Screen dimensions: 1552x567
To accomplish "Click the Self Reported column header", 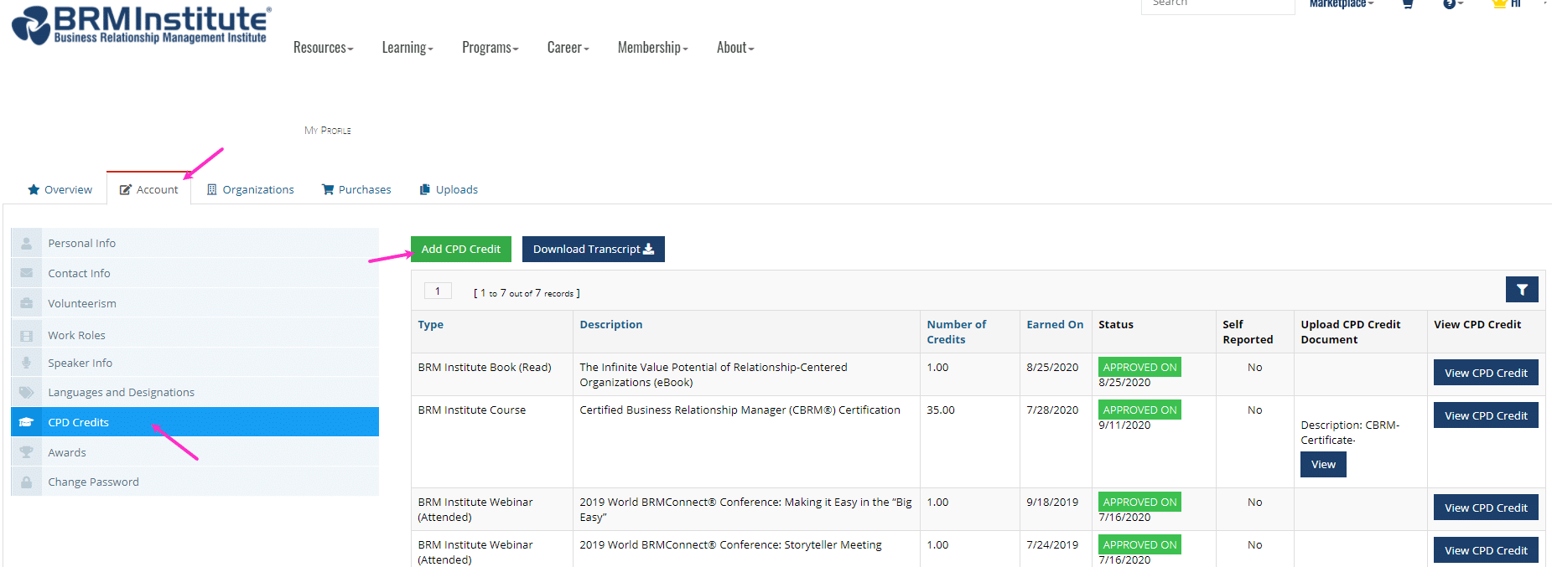I will 1248,332.
